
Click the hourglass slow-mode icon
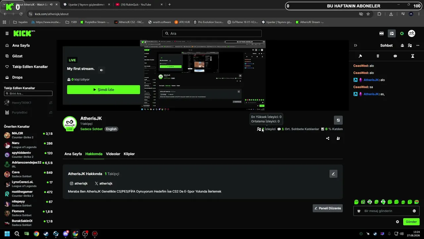pos(413,56)
